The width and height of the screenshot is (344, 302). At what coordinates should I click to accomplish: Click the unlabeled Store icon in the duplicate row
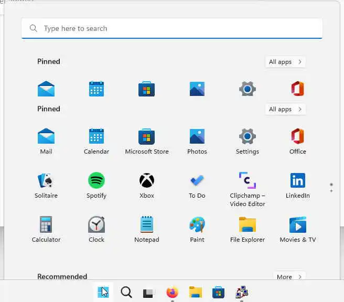[x=146, y=89]
